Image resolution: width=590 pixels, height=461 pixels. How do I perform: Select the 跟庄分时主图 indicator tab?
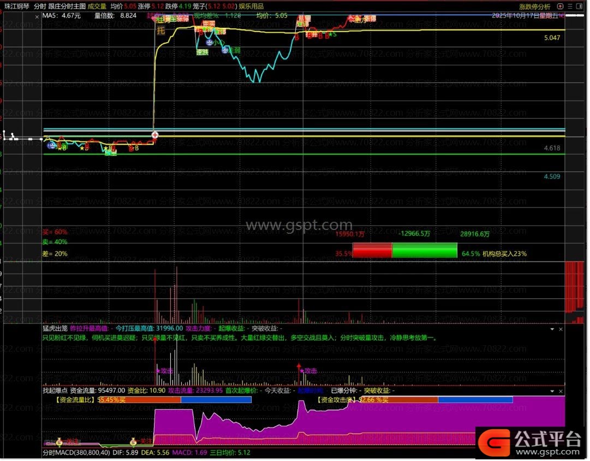(x=67, y=7)
